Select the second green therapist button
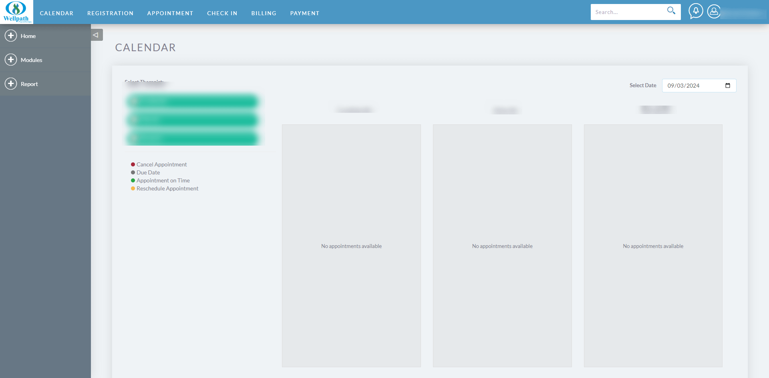Viewport: 769px width, 378px height. coord(192,120)
